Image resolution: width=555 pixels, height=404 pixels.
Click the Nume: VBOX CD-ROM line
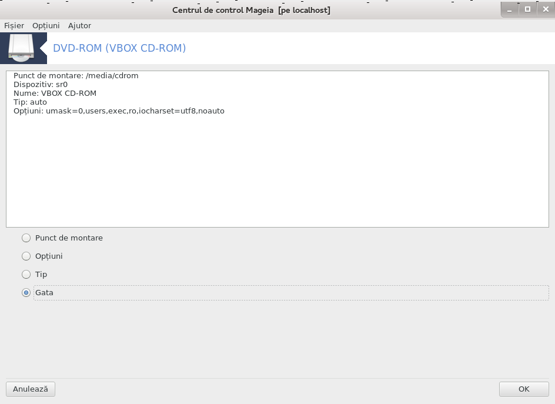coord(55,93)
